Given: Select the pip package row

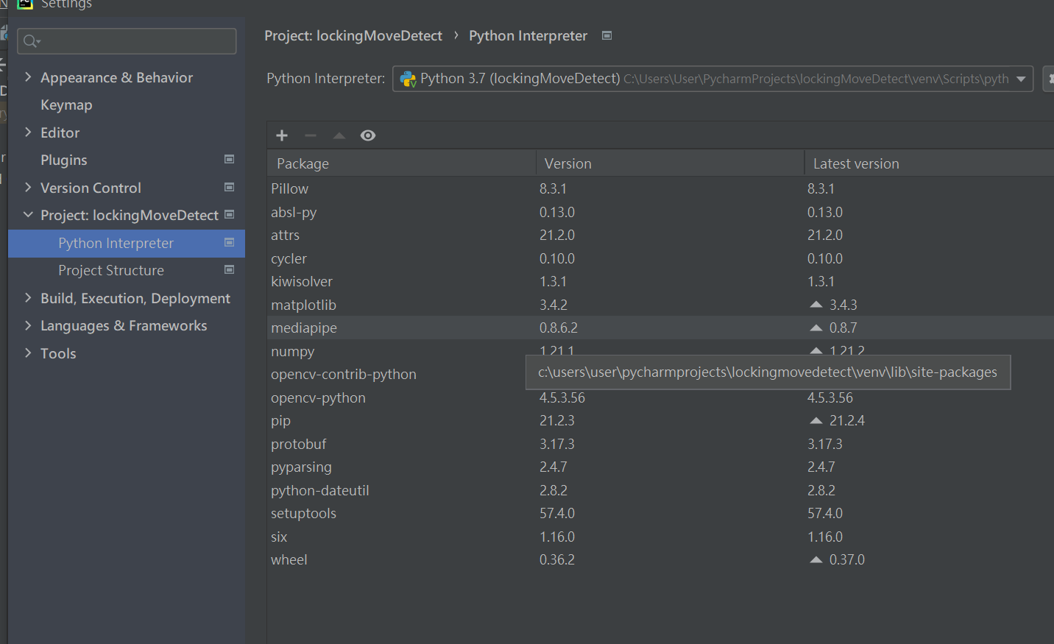Looking at the screenshot, I should [661, 420].
